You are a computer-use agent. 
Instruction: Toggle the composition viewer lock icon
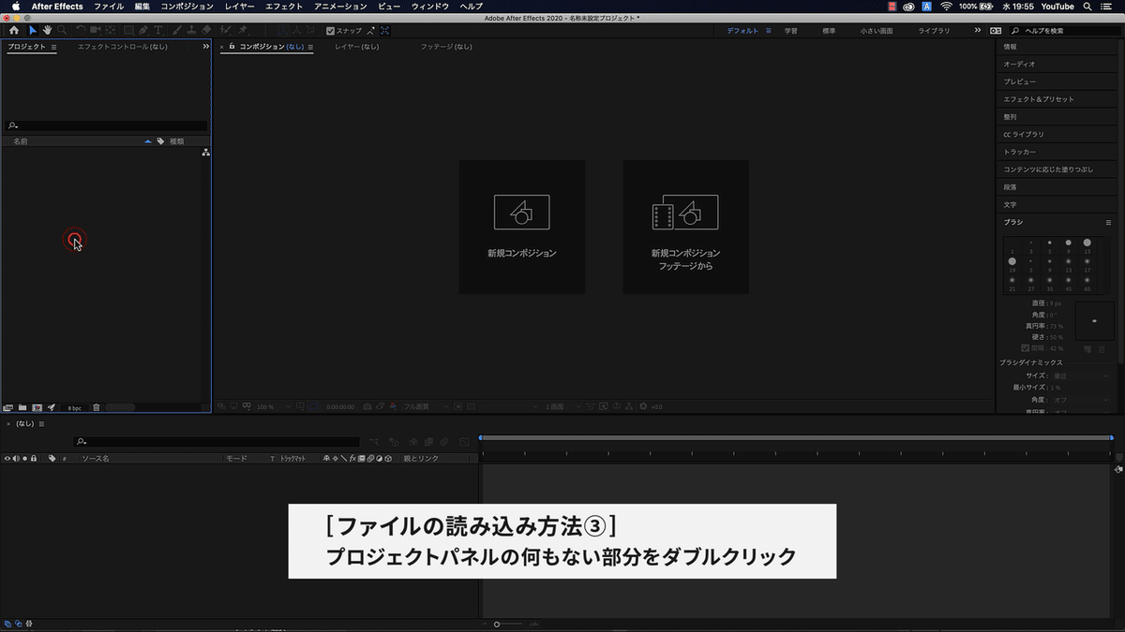coord(232,46)
